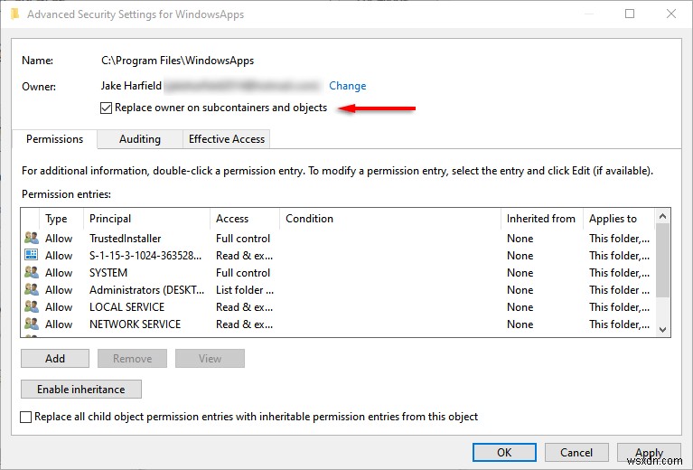Click Read & ex... access for NETWORK SERVICE
Viewport: 693px width, 470px height.
tap(245, 324)
